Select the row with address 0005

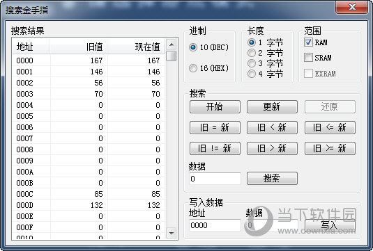(89, 116)
